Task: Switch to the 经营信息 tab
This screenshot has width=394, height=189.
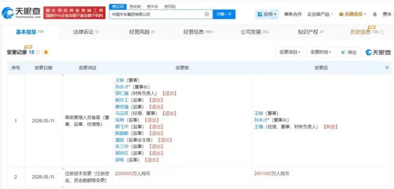Action: [x=198, y=32]
